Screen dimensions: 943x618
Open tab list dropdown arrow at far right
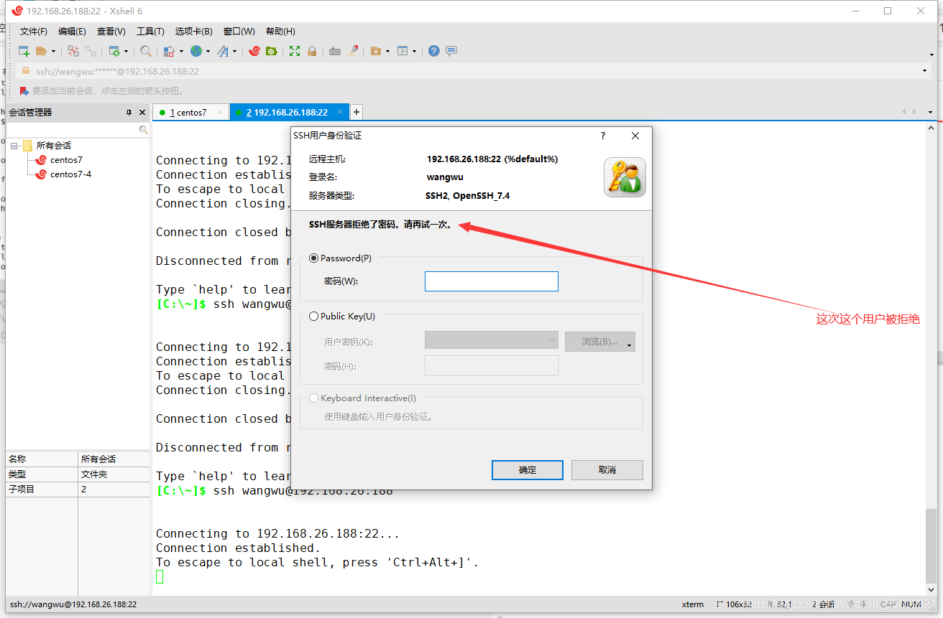931,113
